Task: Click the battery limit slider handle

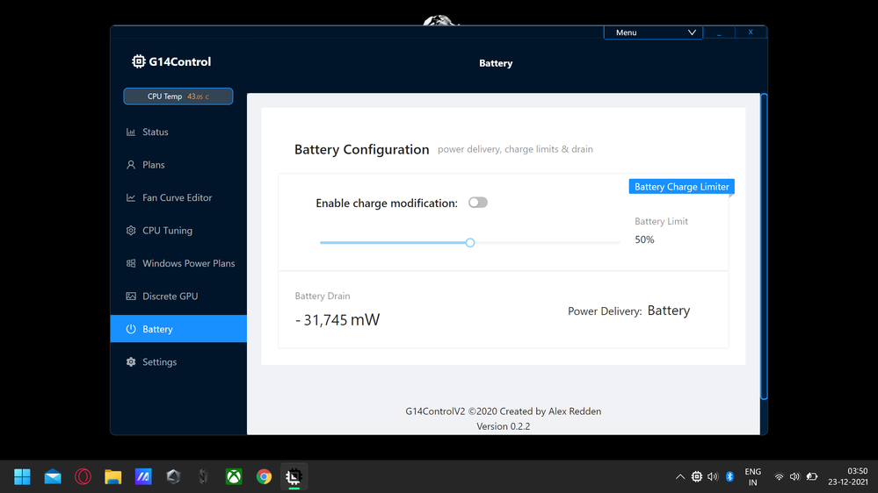Action: (x=470, y=243)
